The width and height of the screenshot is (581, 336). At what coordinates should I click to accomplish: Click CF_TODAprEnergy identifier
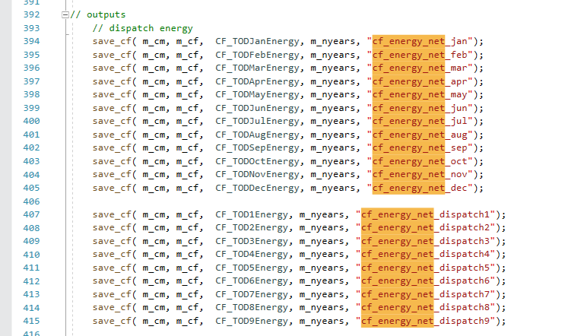click(x=258, y=81)
